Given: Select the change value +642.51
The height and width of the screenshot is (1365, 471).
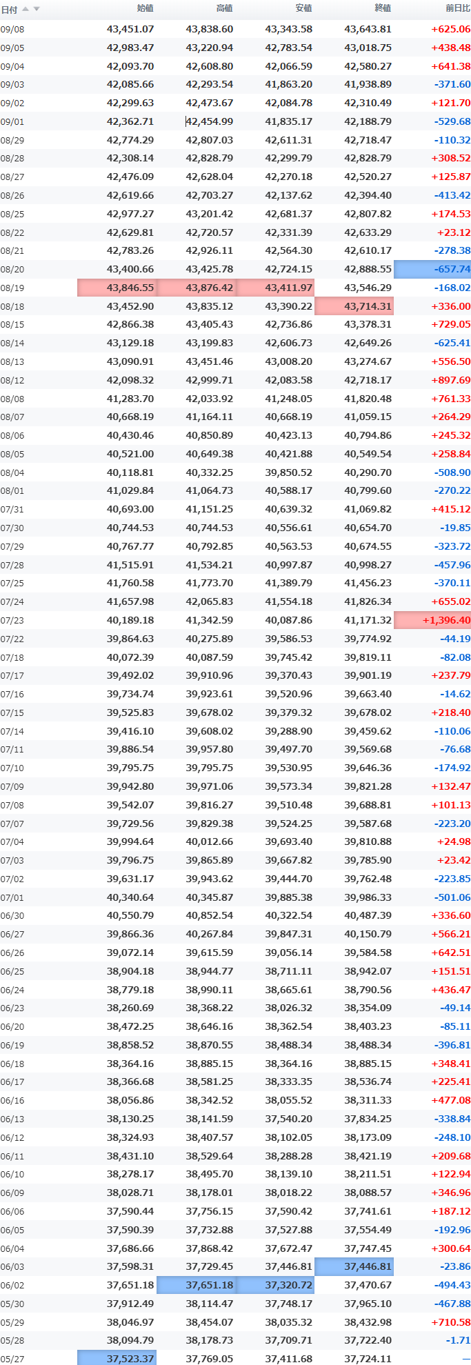Looking at the screenshot, I should 450,953.
